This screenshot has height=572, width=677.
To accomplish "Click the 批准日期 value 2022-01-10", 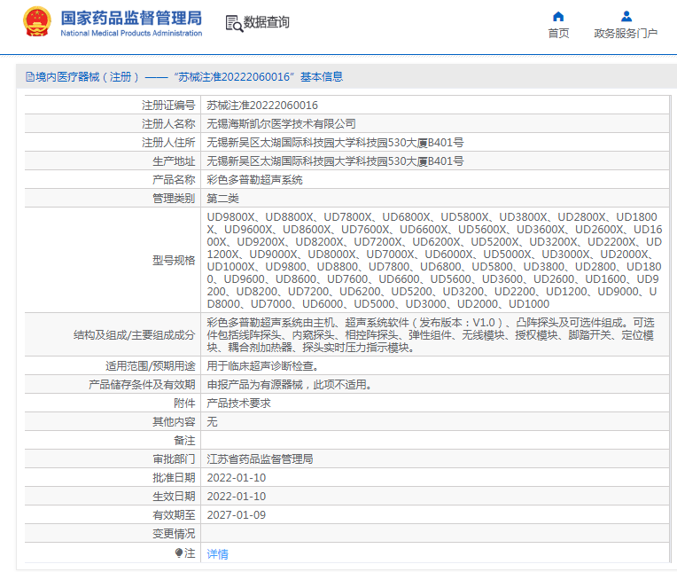I will (237, 478).
